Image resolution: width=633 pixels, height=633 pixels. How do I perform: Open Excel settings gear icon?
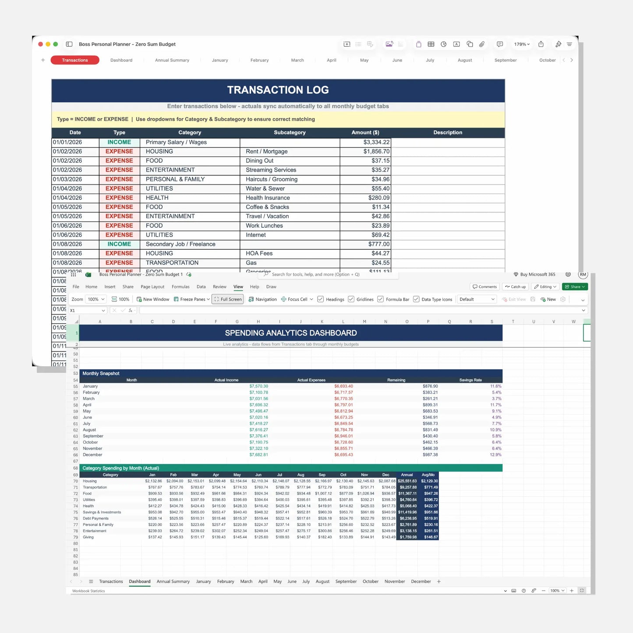tap(568, 275)
